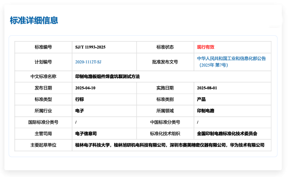Click the 行标 standard type value

click(80, 99)
